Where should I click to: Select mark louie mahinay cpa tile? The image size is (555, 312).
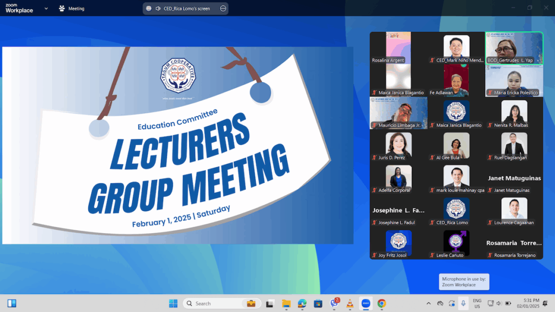pyautogui.click(x=456, y=178)
